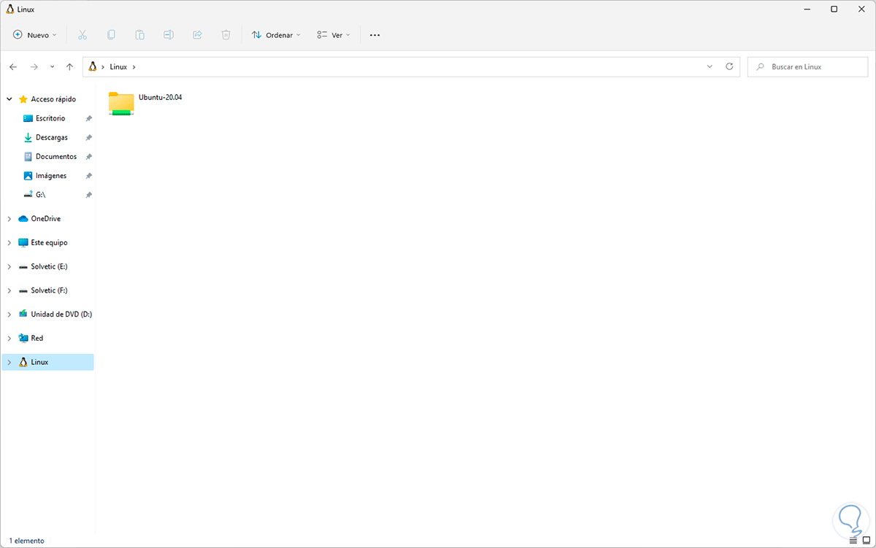Minimize the Linux explorer window
The image size is (876, 548).
[x=807, y=9]
